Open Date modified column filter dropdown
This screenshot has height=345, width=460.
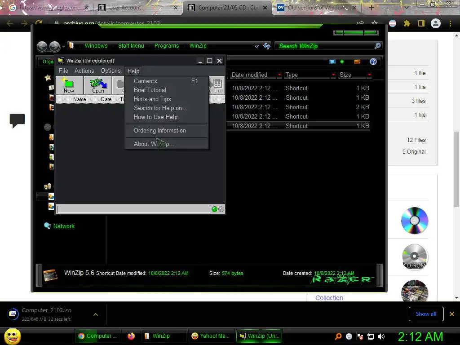pos(279,75)
